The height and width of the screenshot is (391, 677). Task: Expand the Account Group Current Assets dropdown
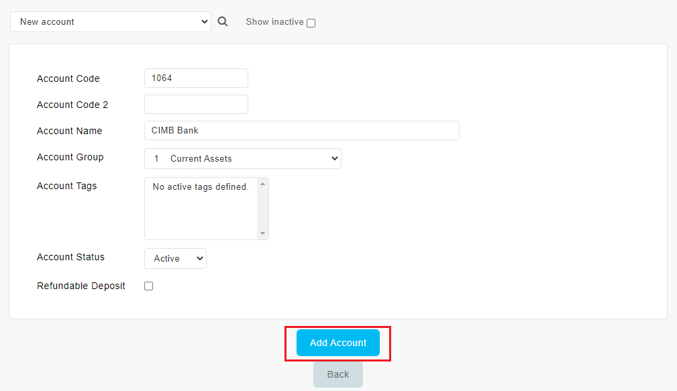[243, 158]
